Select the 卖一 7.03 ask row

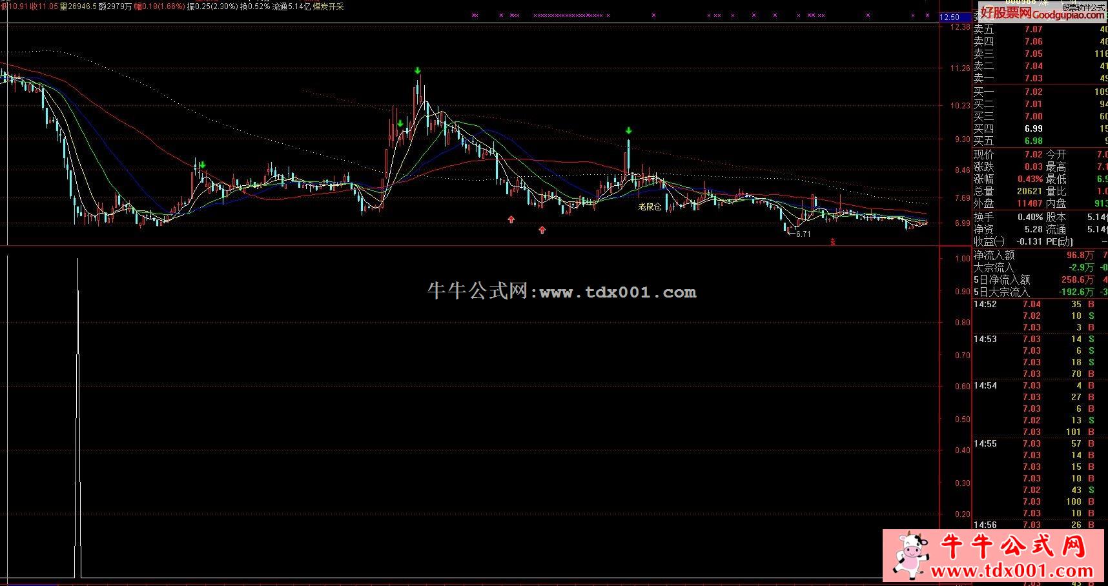[1040, 78]
